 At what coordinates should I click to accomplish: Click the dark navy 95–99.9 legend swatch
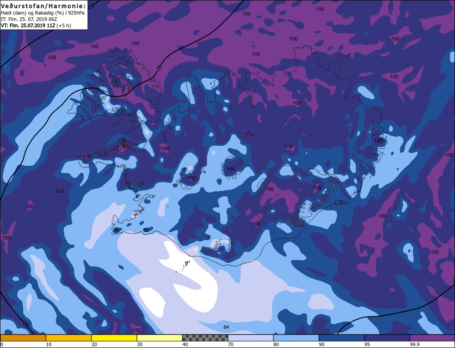pyautogui.click(x=387, y=338)
